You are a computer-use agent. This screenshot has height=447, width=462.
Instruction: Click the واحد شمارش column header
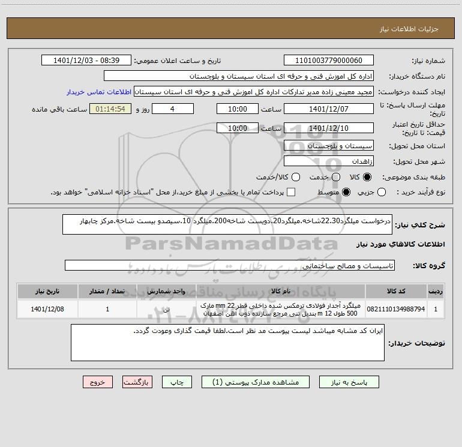166,291
